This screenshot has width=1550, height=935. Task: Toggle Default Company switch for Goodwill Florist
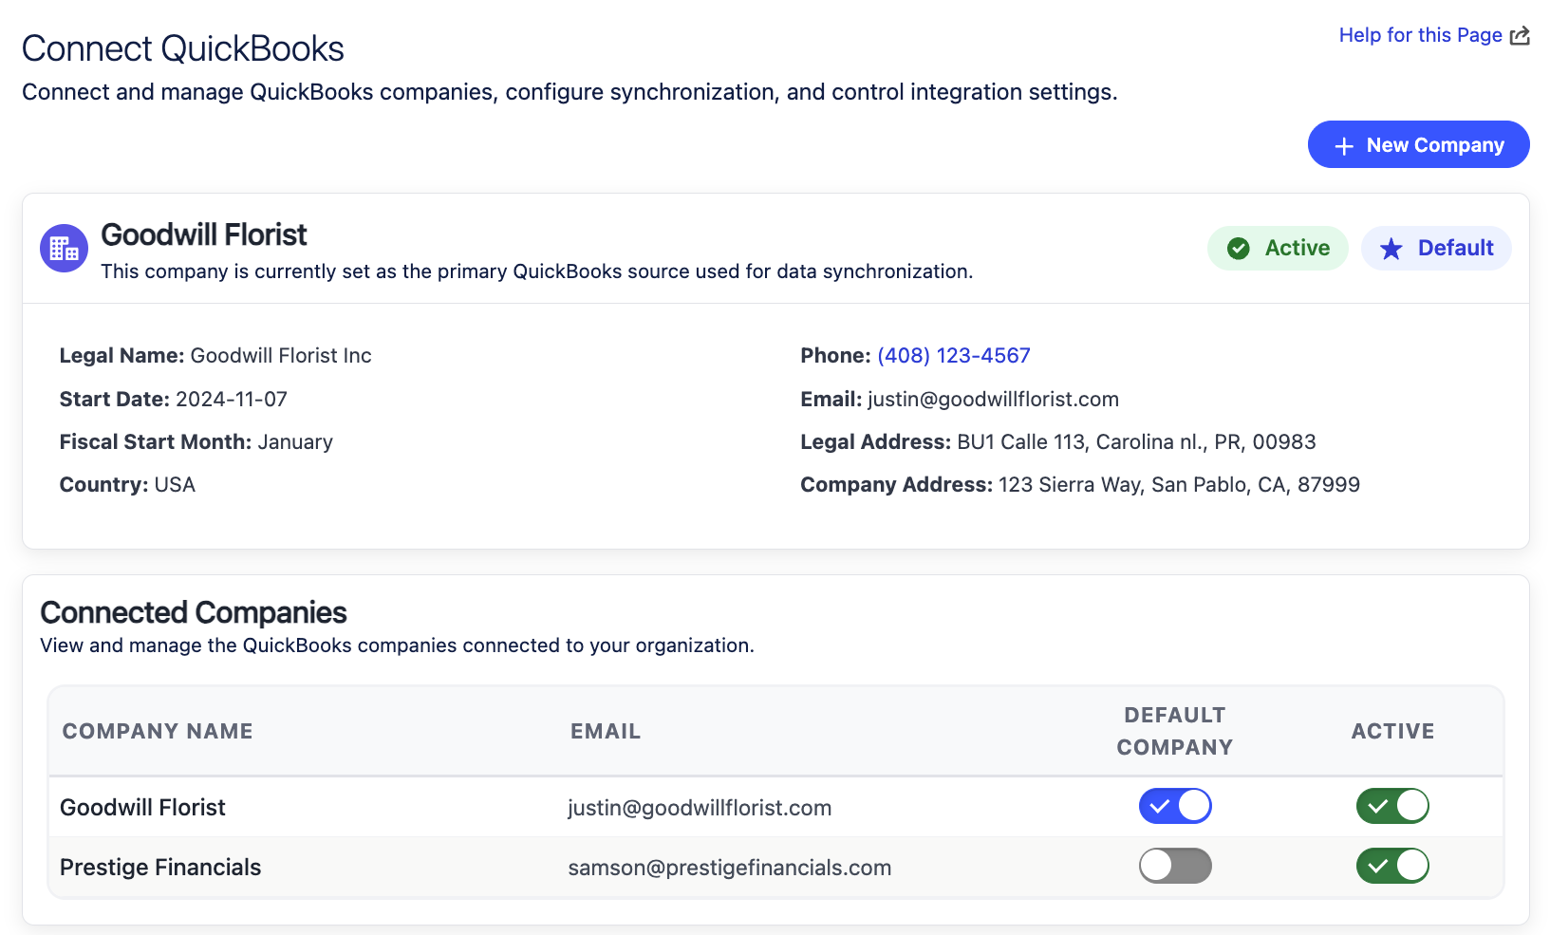click(x=1175, y=806)
